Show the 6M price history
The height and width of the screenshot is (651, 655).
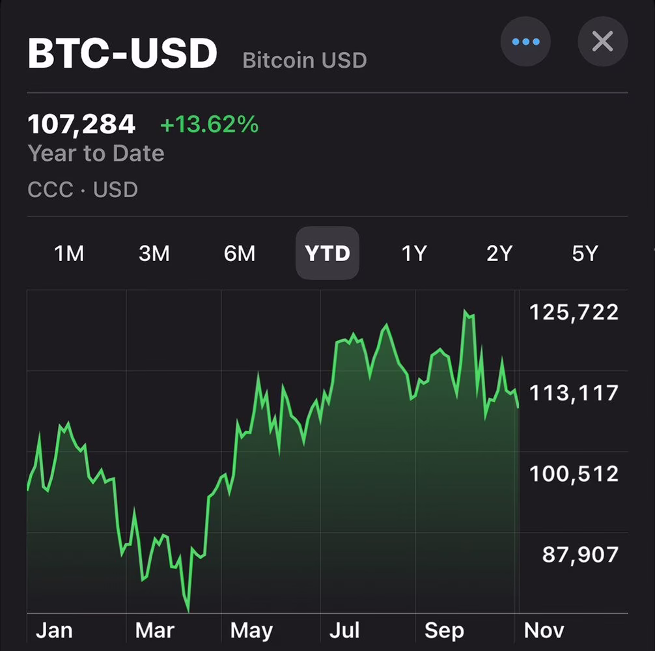click(x=240, y=253)
